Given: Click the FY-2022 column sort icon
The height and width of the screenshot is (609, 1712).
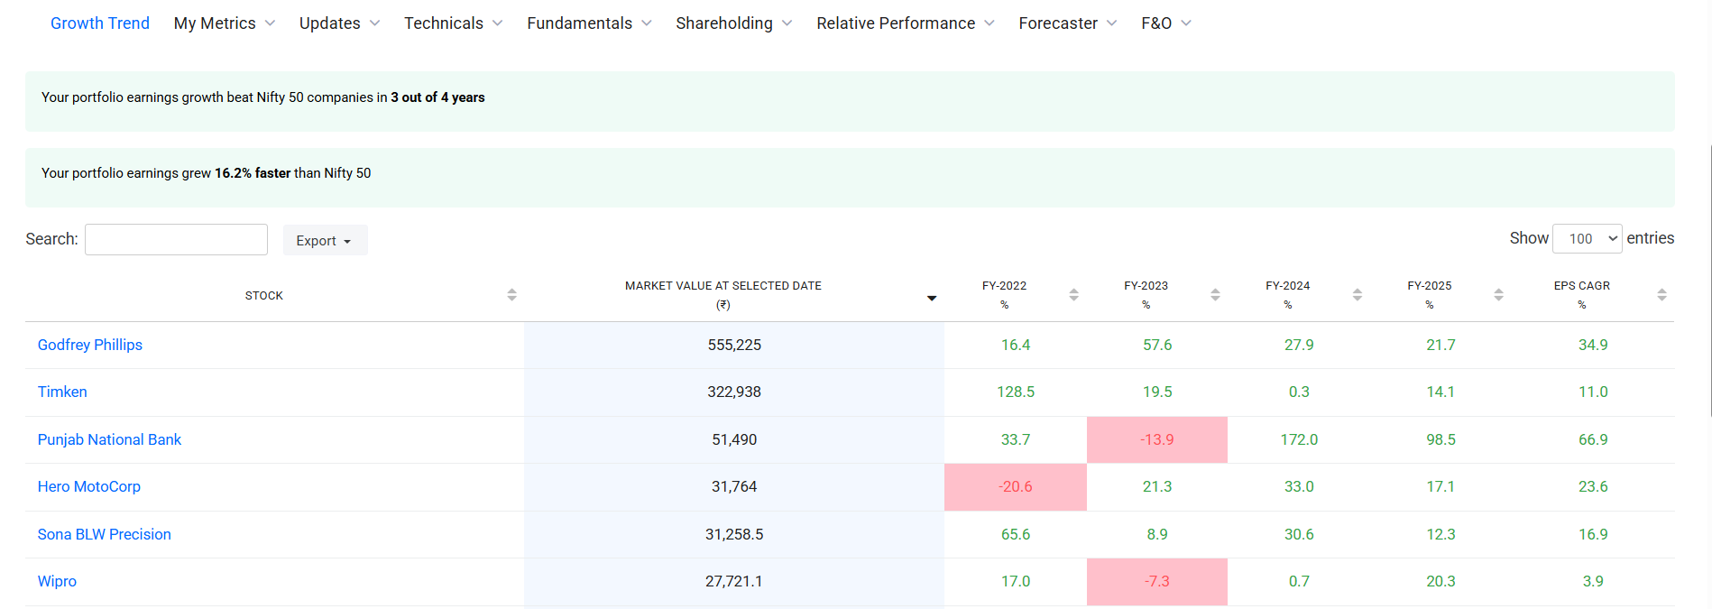Looking at the screenshot, I should click(1073, 295).
